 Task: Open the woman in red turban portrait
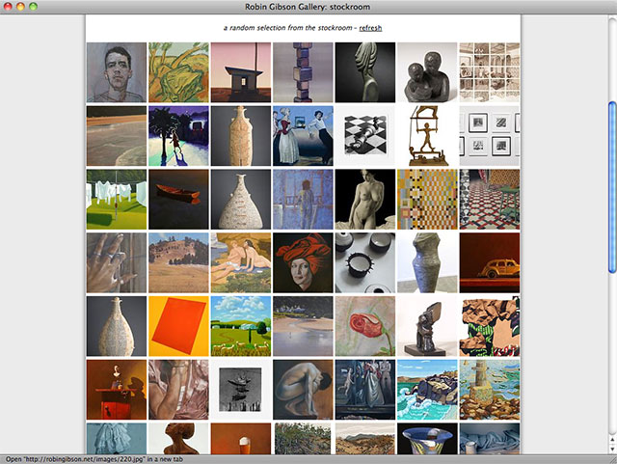(303, 262)
